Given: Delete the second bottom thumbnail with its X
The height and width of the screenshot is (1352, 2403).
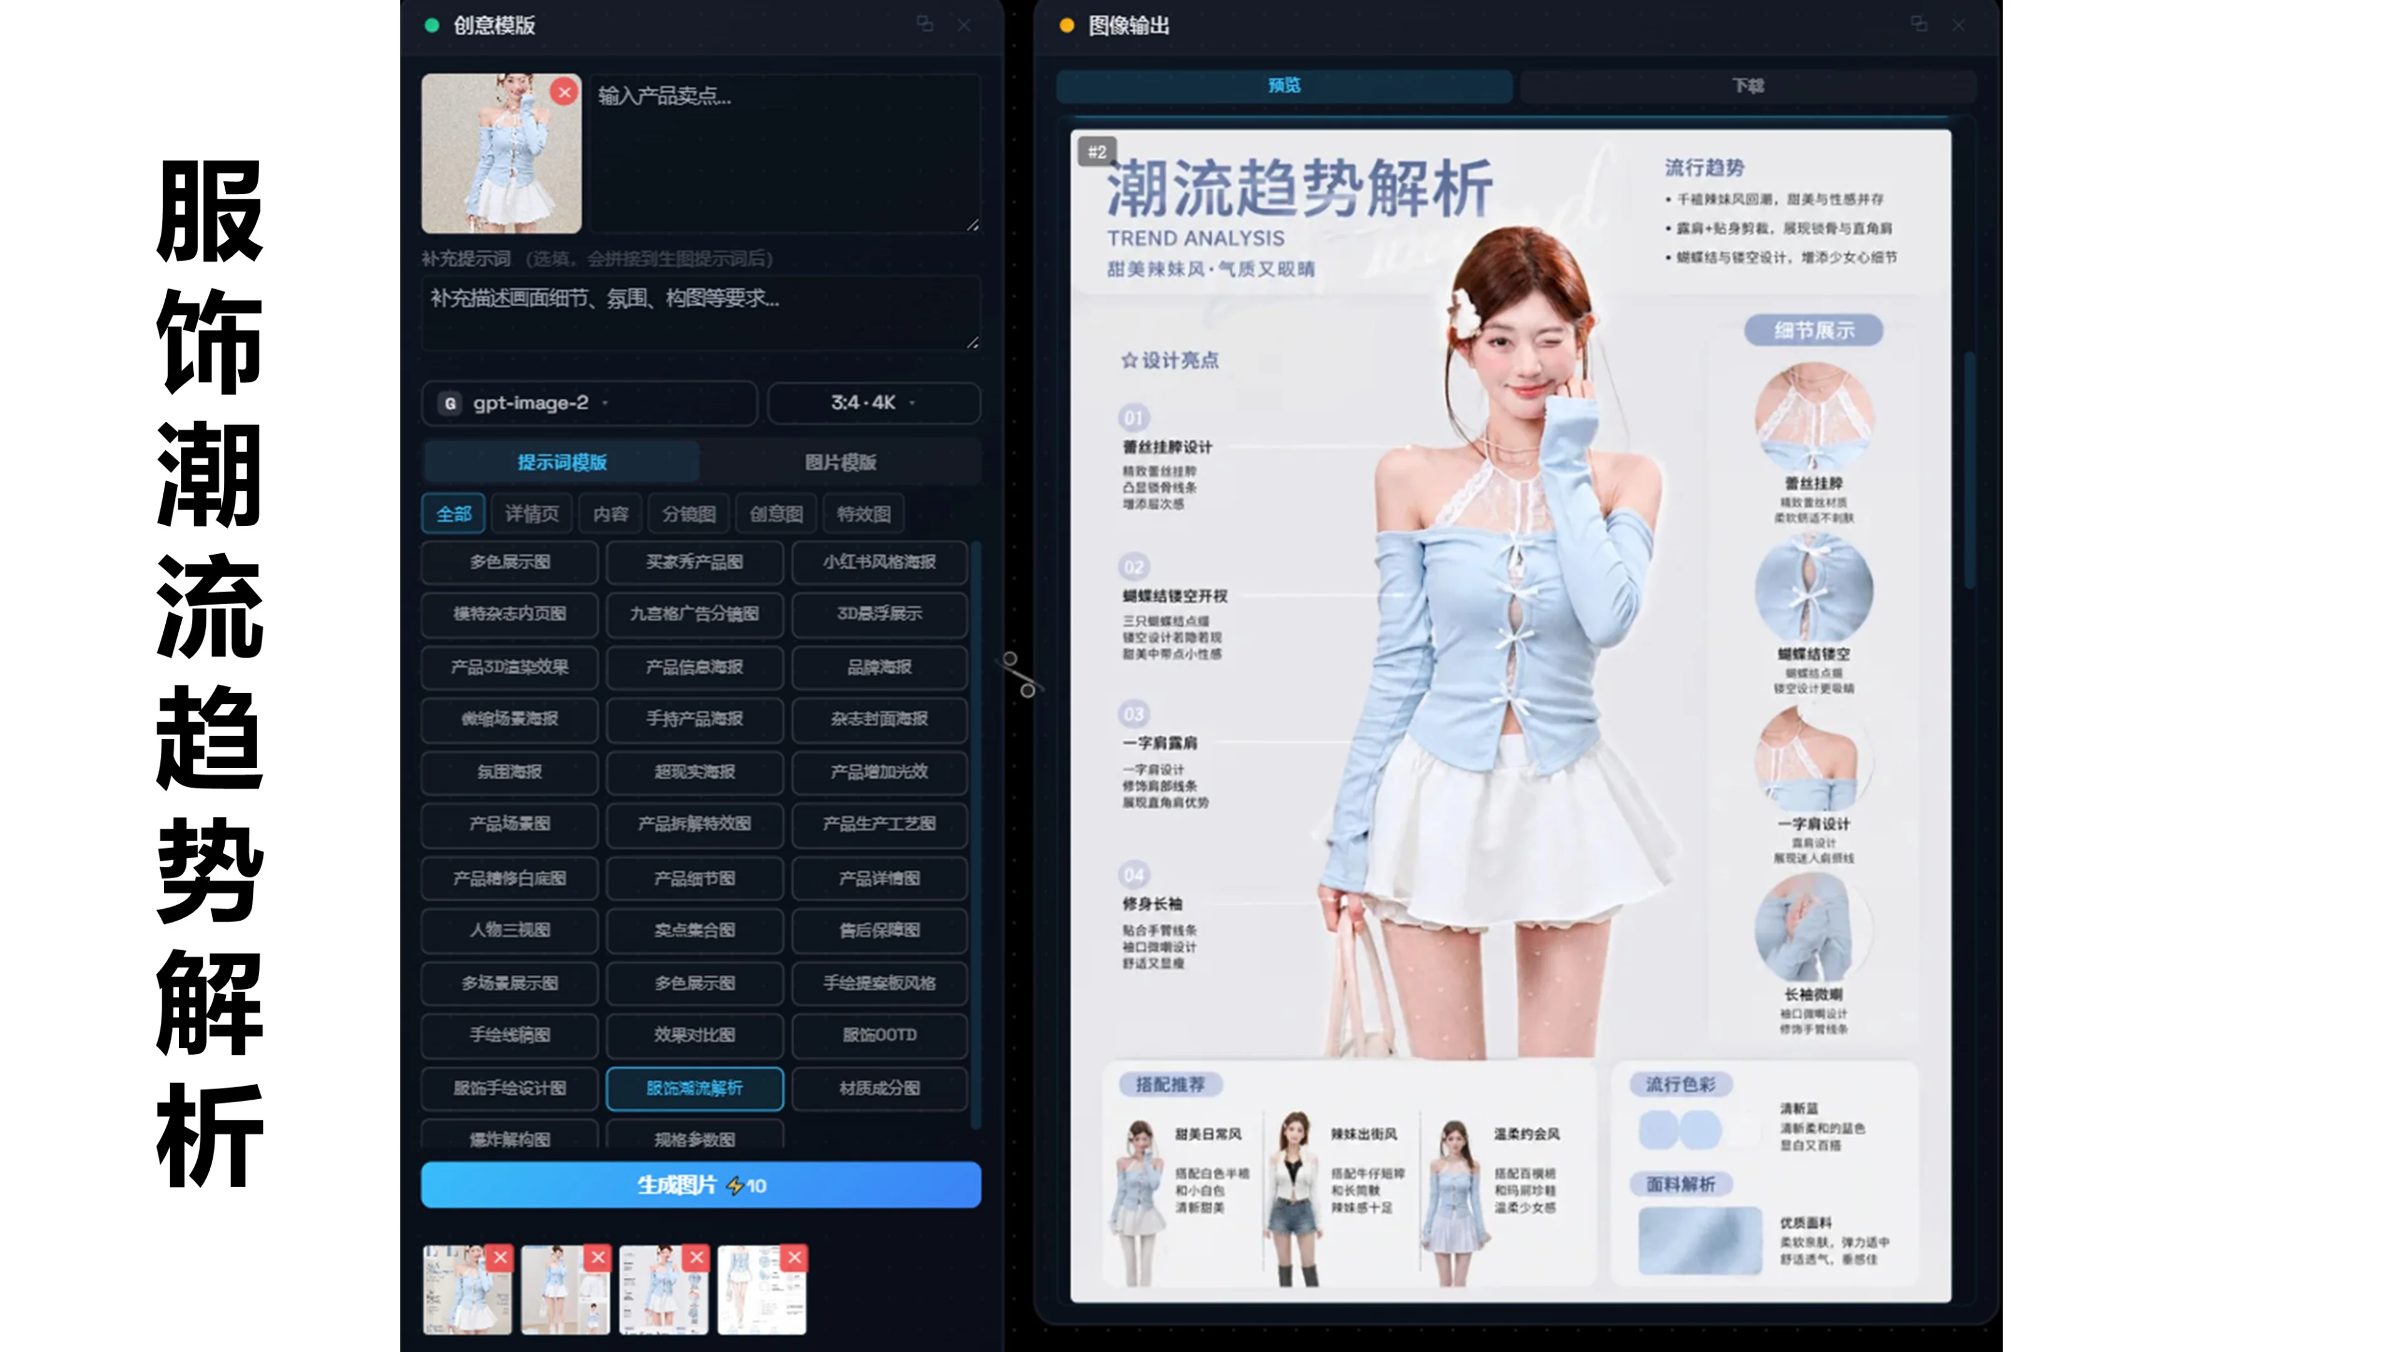Looking at the screenshot, I should click(x=598, y=1257).
